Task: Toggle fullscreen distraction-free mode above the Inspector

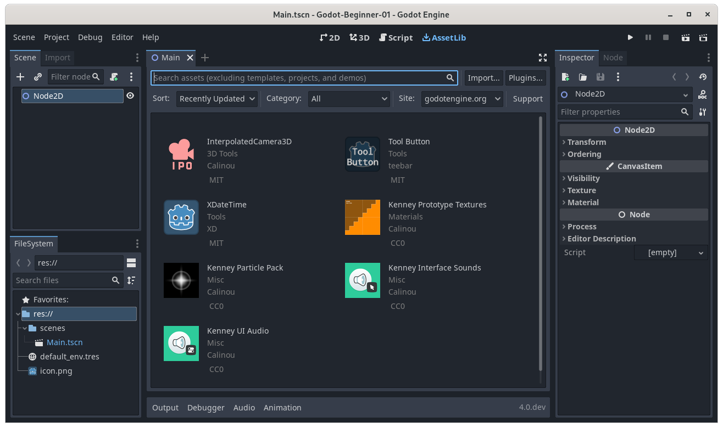Action: pyautogui.click(x=543, y=58)
